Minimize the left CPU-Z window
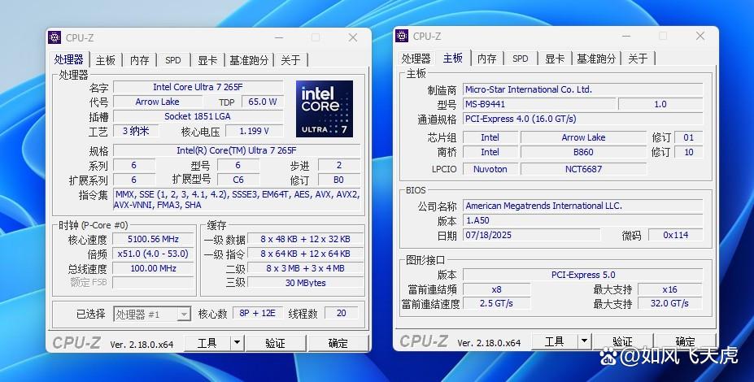This screenshot has height=382, width=754. (x=279, y=37)
